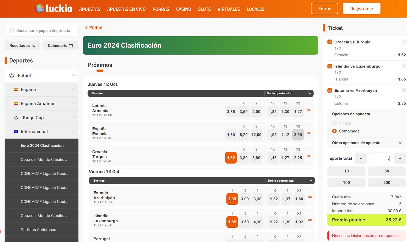Uncheck Estonia vs Azerbaiyán selection

coord(330,90)
